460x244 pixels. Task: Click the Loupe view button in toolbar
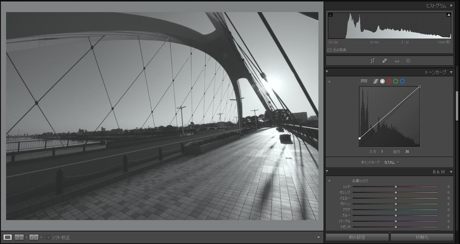point(8,237)
